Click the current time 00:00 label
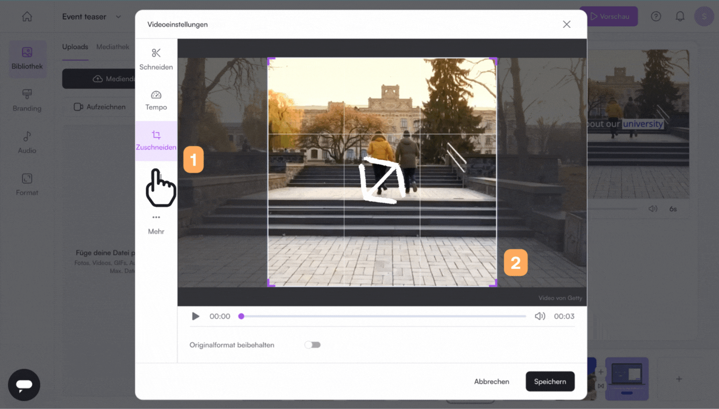This screenshot has width=719, height=409. 220,316
